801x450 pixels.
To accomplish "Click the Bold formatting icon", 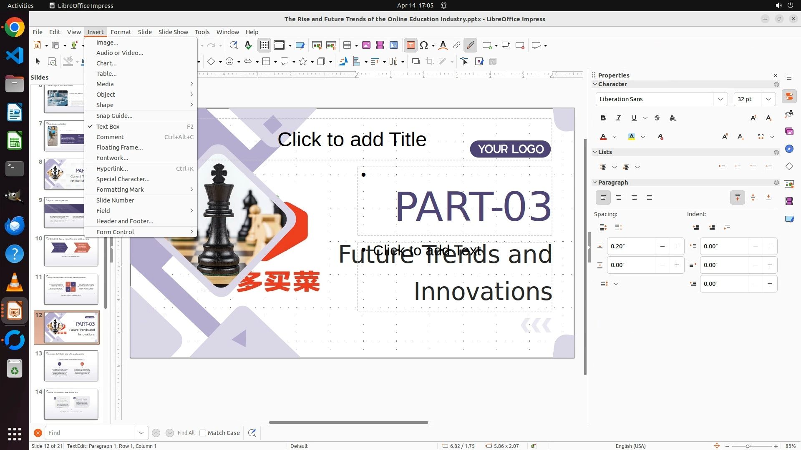I will [x=603, y=118].
